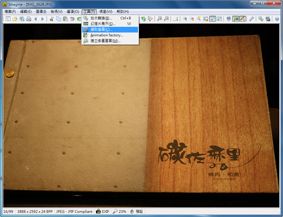This screenshot has height=217, width=283.
Task: Click the Imagine app icon in title bar
Action: tap(5, 4)
